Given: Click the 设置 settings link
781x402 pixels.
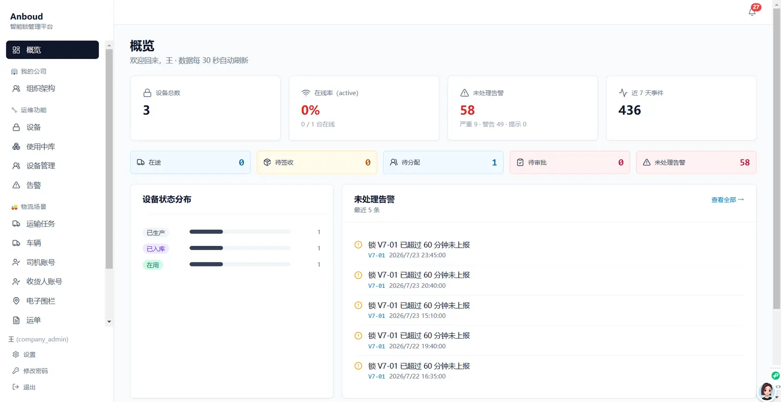Looking at the screenshot, I should [x=29, y=355].
